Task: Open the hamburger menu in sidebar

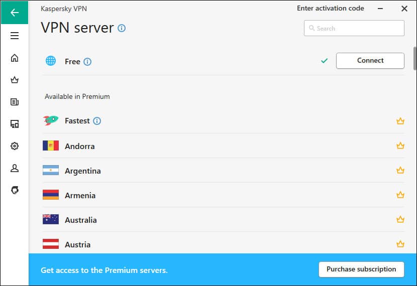Action: point(15,36)
